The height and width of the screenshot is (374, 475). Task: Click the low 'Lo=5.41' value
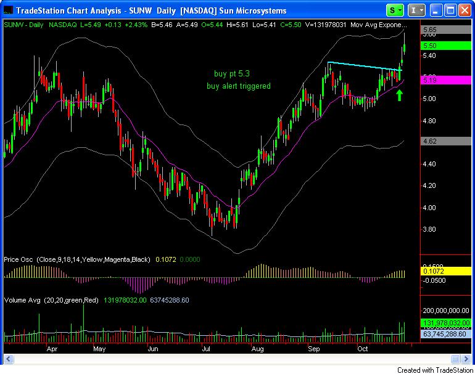[x=264, y=25]
